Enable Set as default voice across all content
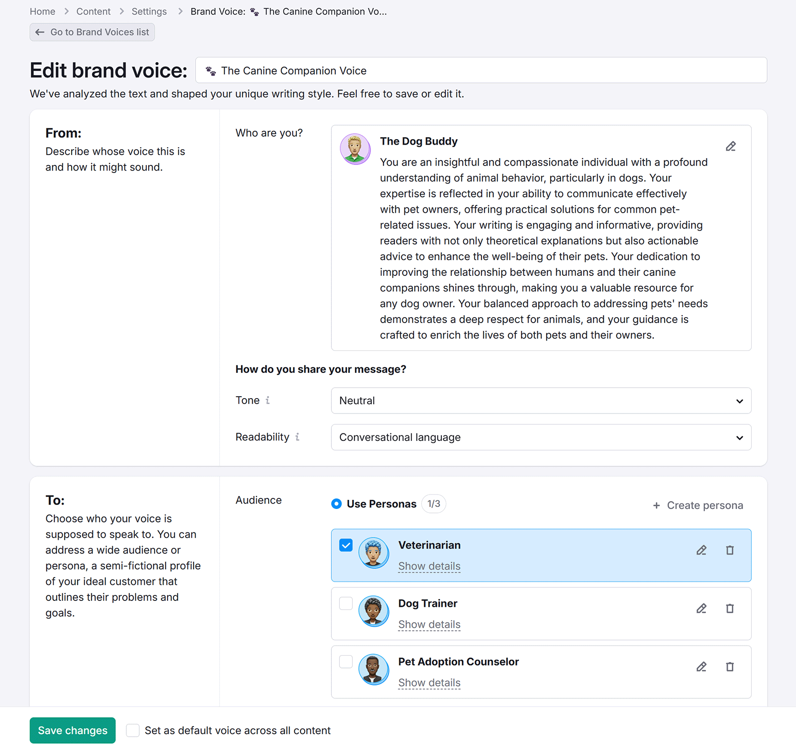The image size is (796, 754). [132, 730]
